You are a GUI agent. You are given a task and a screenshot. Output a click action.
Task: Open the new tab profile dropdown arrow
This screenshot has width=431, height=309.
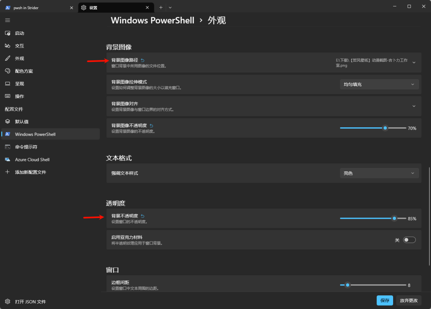click(x=170, y=8)
